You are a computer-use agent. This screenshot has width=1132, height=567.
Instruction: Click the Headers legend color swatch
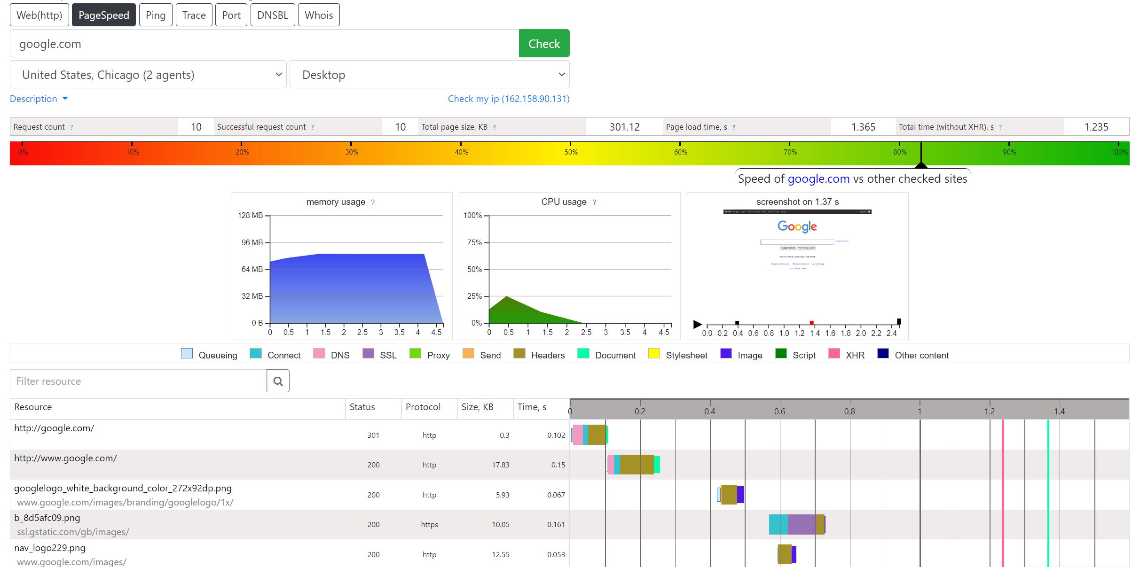tap(519, 354)
